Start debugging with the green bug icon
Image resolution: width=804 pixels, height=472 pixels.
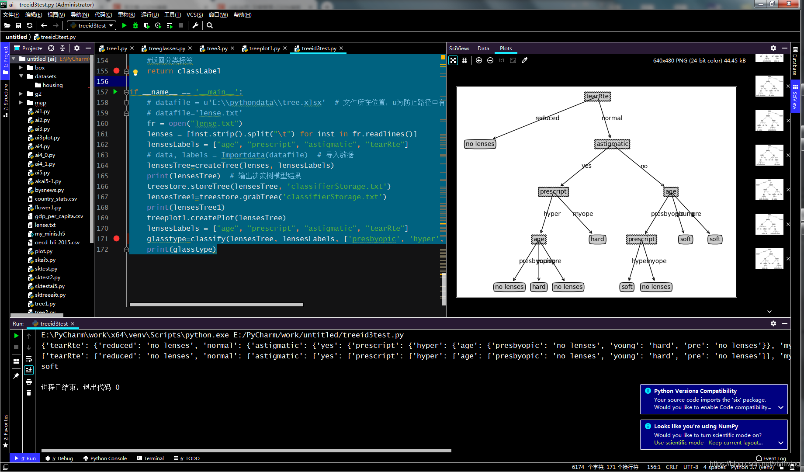point(135,25)
